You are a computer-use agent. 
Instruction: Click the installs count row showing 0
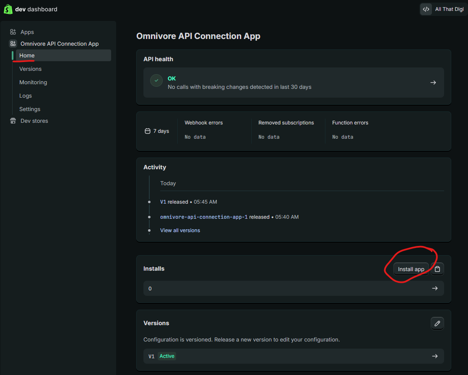click(294, 288)
